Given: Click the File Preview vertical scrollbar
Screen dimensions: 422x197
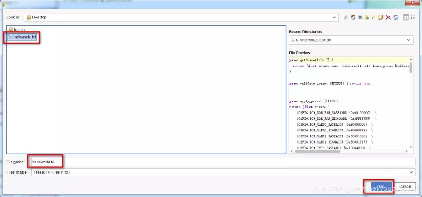Looking at the screenshot, I should [411, 67].
